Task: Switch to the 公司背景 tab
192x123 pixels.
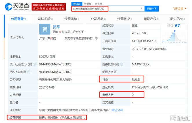Action: pos(18,19)
